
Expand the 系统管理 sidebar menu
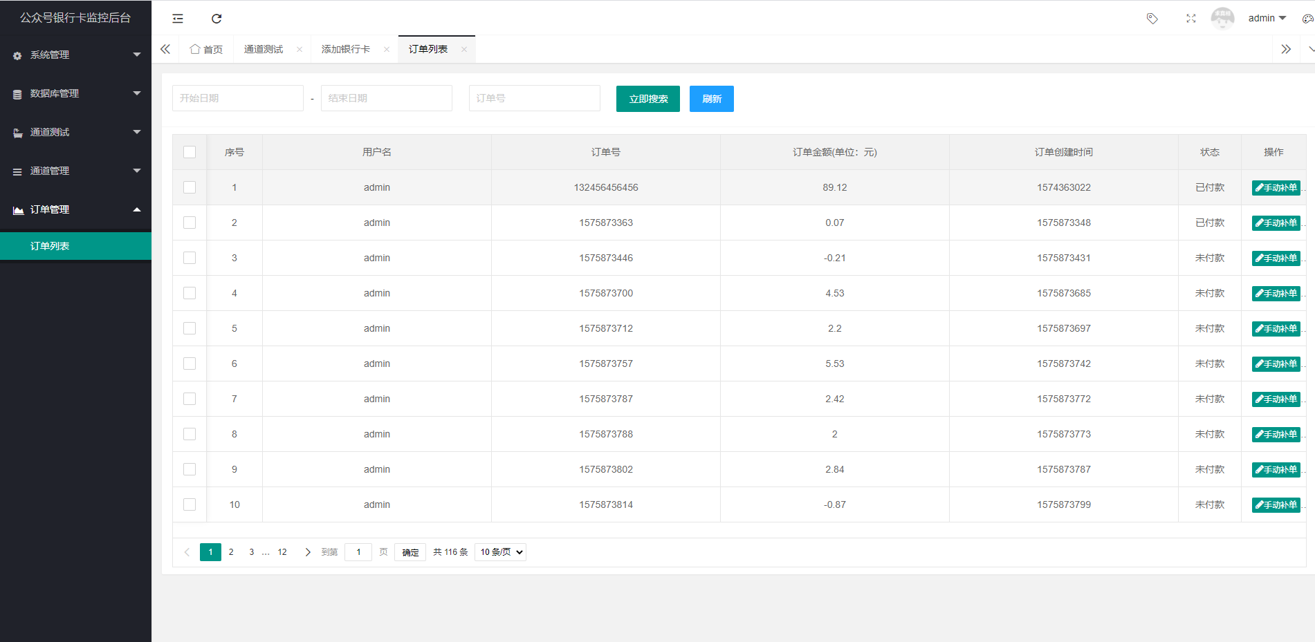click(x=75, y=55)
